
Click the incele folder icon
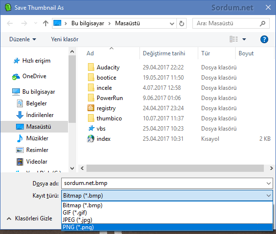point(91,88)
